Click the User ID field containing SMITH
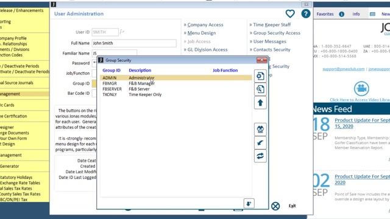This screenshot has width=390, height=219. click(x=105, y=32)
